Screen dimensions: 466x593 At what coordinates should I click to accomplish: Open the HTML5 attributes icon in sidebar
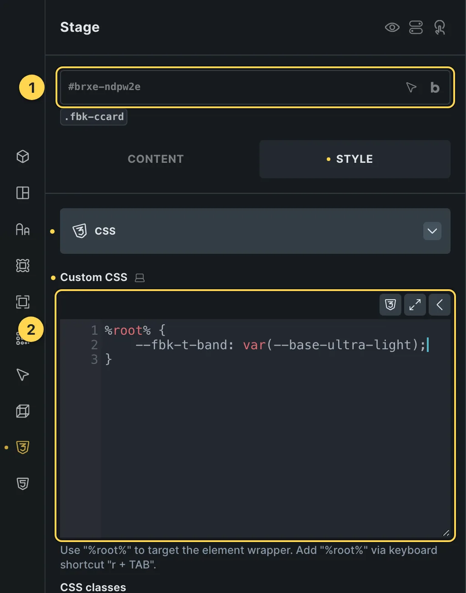[x=23, y=484]
